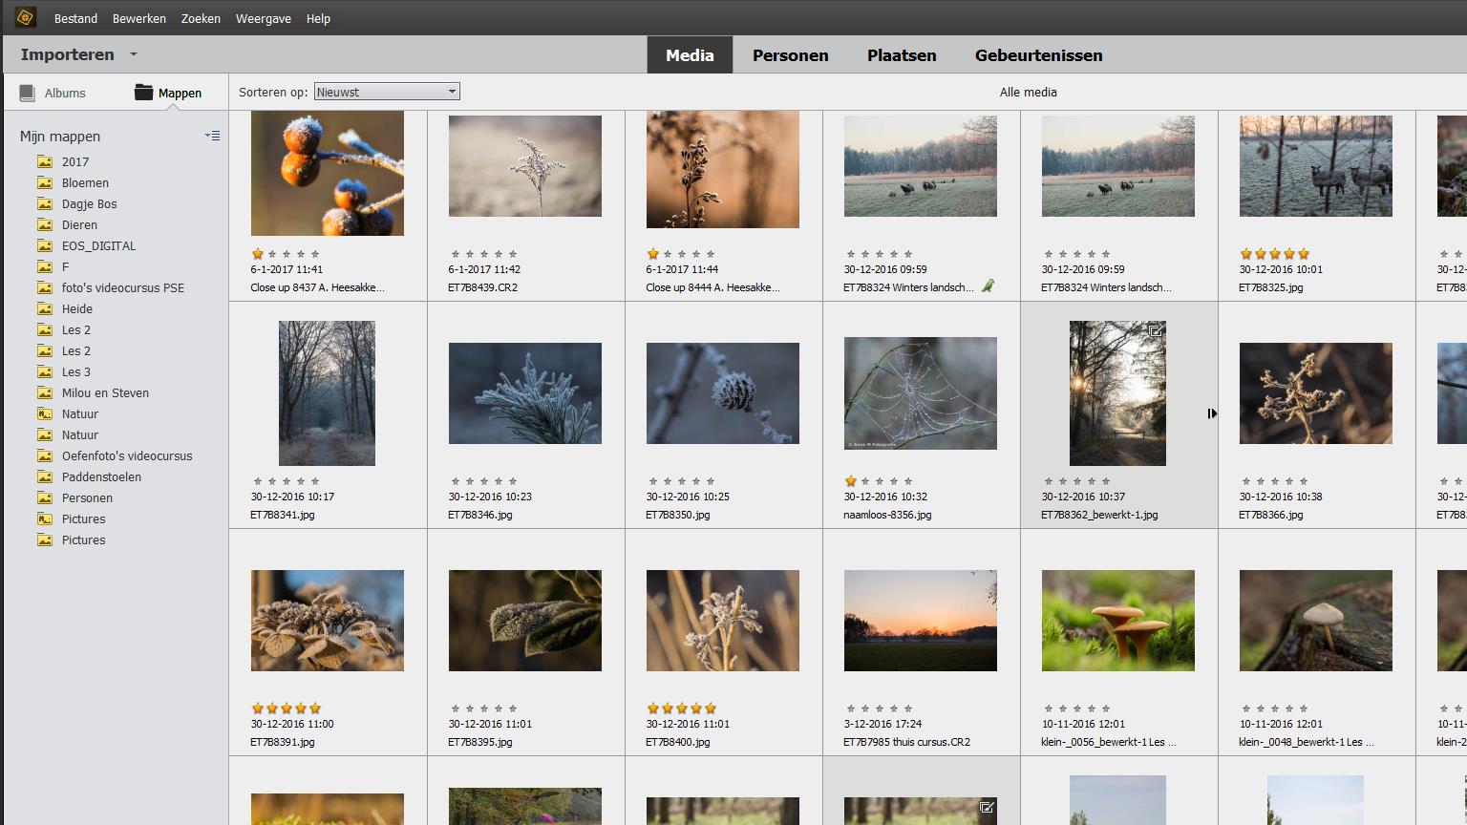
Task: Click the Elements Organizer app logo icon
Action: [25, 17]
